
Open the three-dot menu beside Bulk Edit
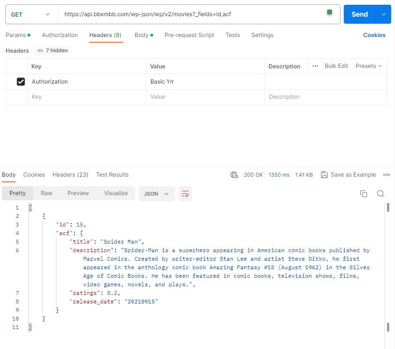coord(315,66)
